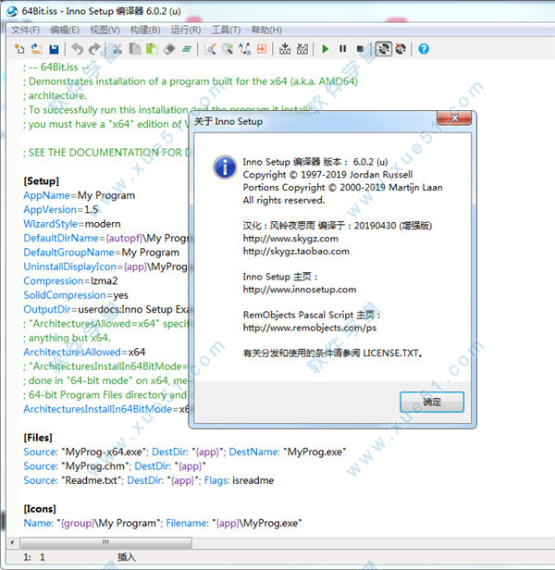Click the Copy pages icon
This screenshot has width=555, height=570.
pos(135,49)
